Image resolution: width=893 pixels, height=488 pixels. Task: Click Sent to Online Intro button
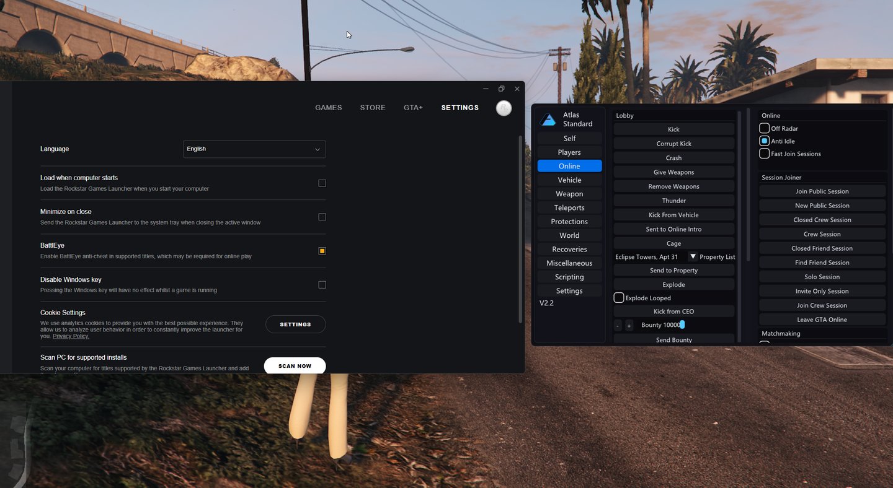pyautogui.click(x=673, y=229)
